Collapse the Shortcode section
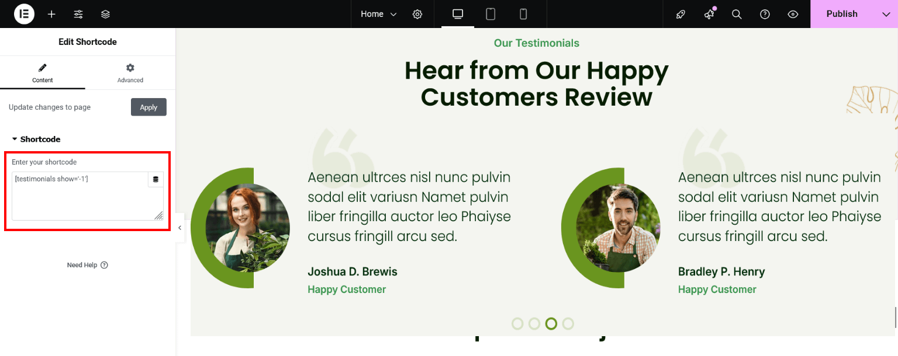 (x=36, y=139)
